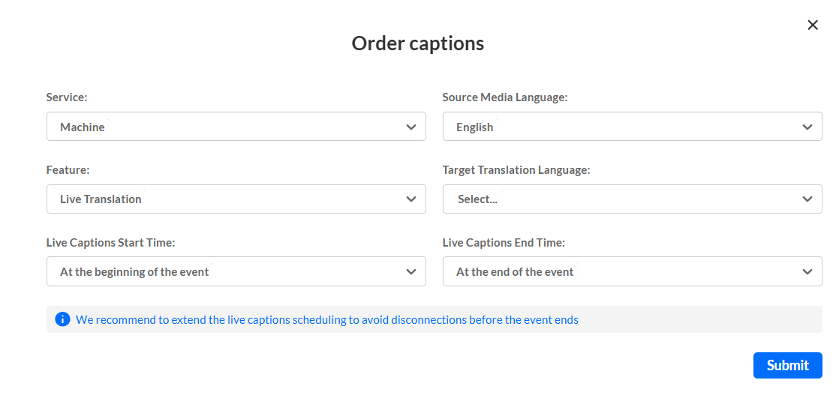Viewport: 836px width, 398px height.
Task: Click the Select... target language field
Action: click(621, 199)
